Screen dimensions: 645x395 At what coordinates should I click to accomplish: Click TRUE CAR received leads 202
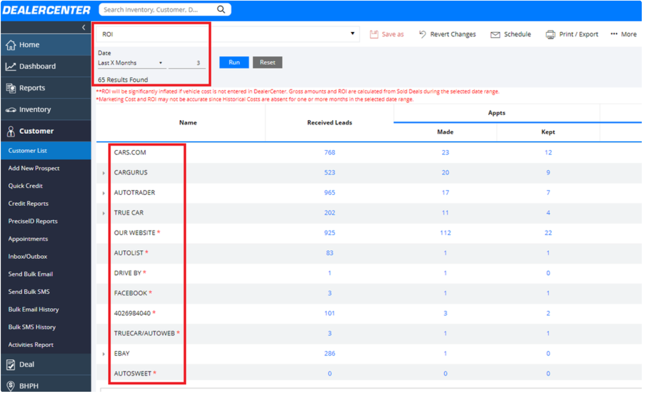pos(330,213)
